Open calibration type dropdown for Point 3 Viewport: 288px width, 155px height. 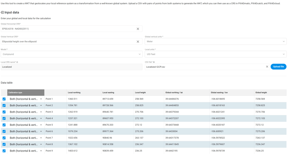[26, 112]
